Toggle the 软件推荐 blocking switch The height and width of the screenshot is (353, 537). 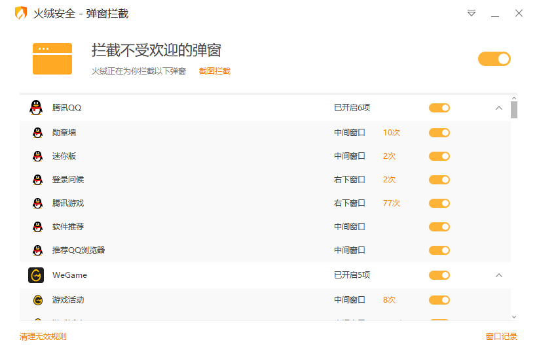[x=439, y=227]
